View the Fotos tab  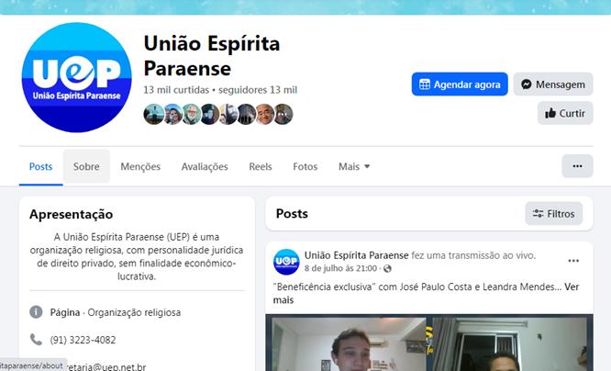click(305, 166)
